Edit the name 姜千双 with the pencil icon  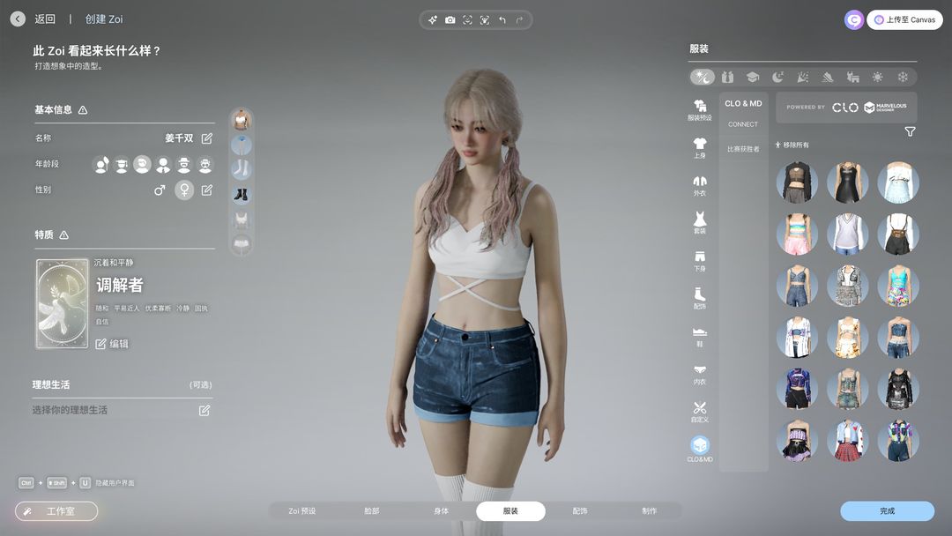[x=207, y=138]
